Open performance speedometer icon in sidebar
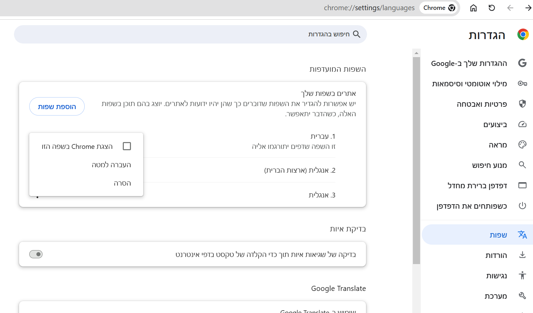 point(522,124)
